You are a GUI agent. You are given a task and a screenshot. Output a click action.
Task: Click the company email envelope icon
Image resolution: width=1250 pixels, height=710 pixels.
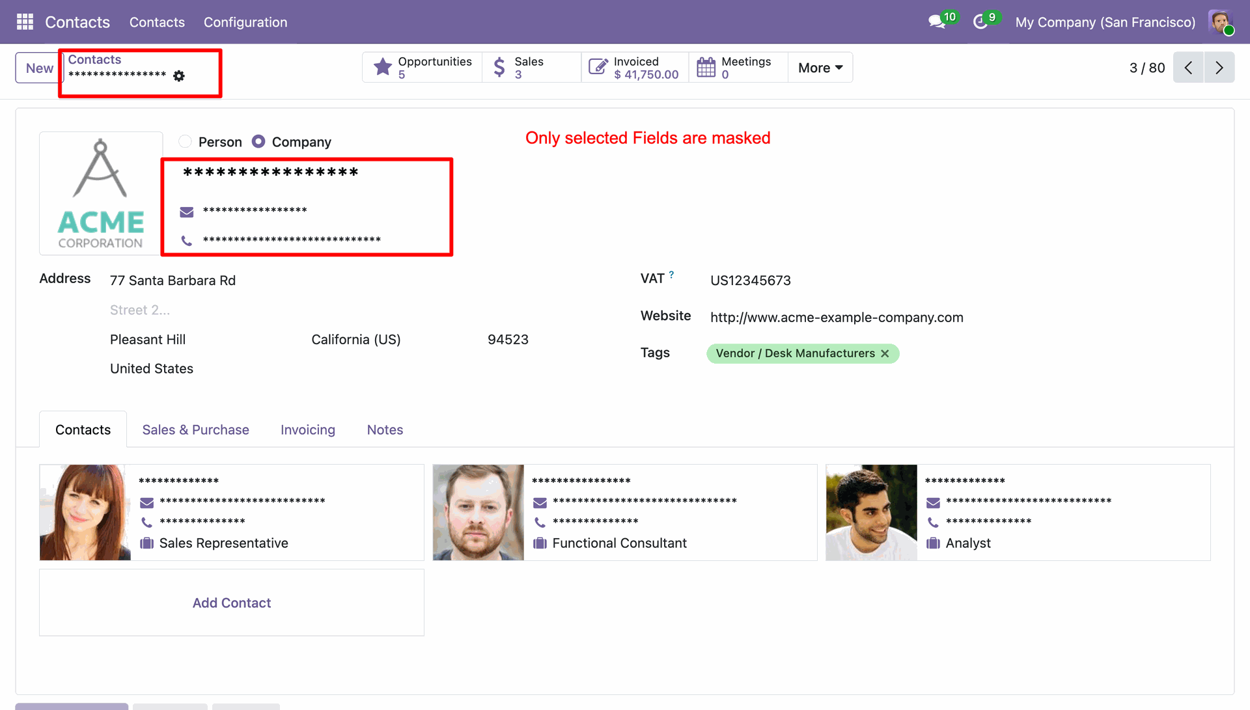click(187, 212)
